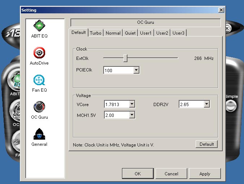Click the MCH1.5V value field showing 2.00
The height and width of the screenshot is (184, 244).
(x=117, y=115)
